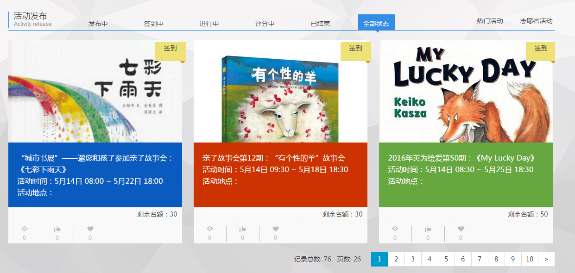
Task: Click the 活动发布 heading
Action: [31, 16]
